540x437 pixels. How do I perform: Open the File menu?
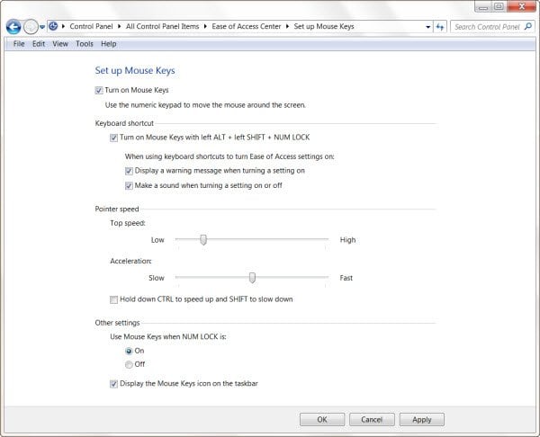click(19, 44)
